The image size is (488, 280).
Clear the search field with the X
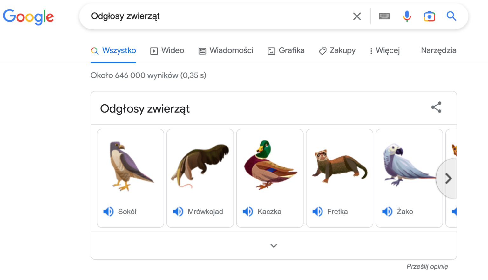(x=357, y=16)
